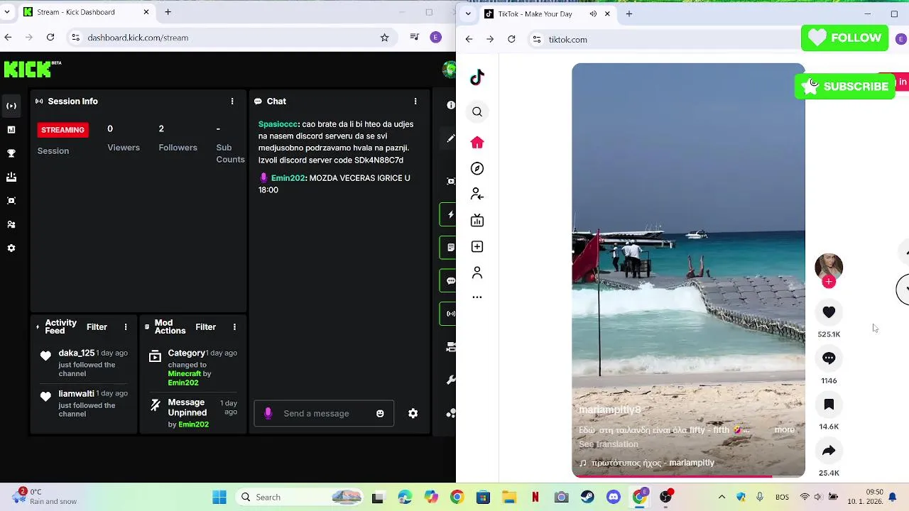Open new tab in TikTok browser window

(629, 13)
